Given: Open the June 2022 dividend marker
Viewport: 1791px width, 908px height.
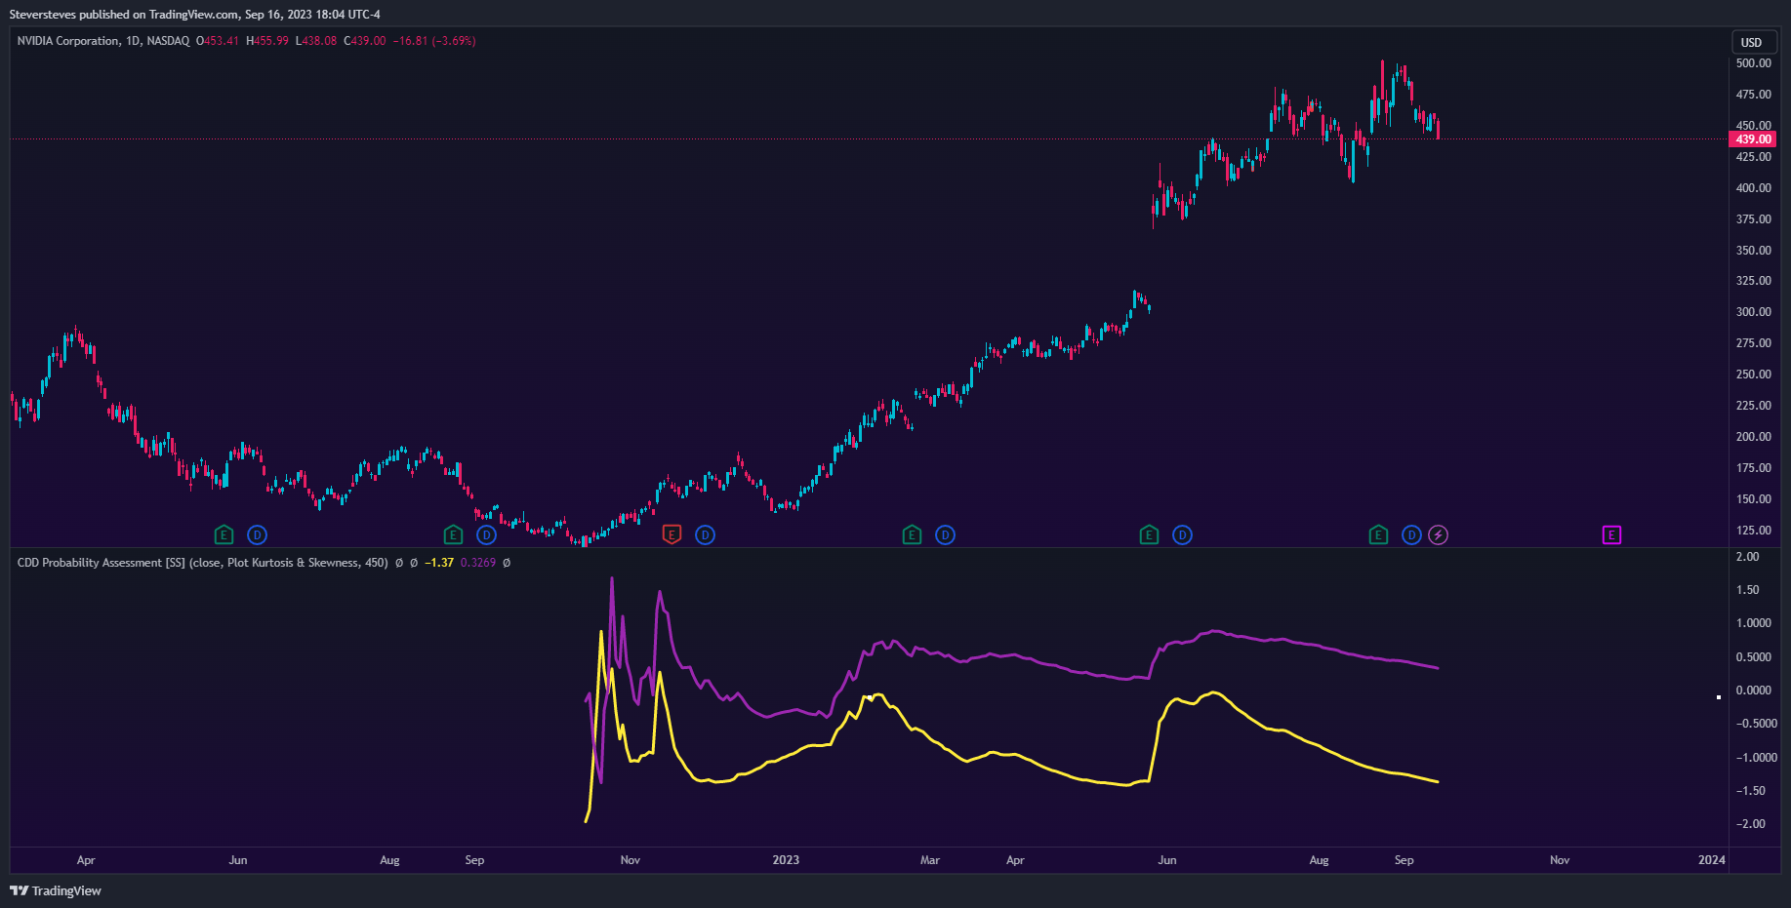Looking at the screenshot, I should 257,534.
